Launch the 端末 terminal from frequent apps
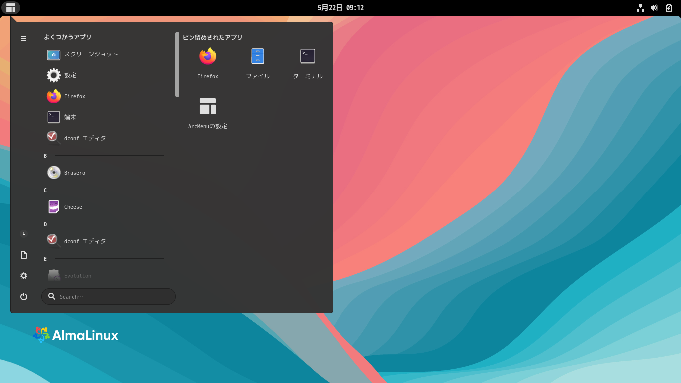Image resolution: width=681 pixels, height=383 pixels. 70,117
